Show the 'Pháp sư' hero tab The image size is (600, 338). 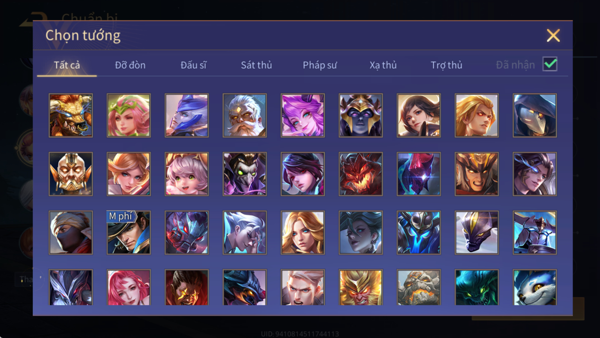320,65
